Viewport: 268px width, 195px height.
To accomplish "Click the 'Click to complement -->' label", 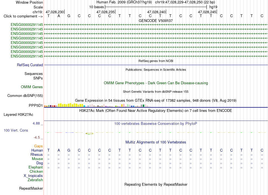I will tap(23, 16).
